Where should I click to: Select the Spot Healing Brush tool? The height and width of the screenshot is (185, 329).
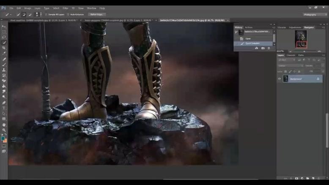[4, 59]
